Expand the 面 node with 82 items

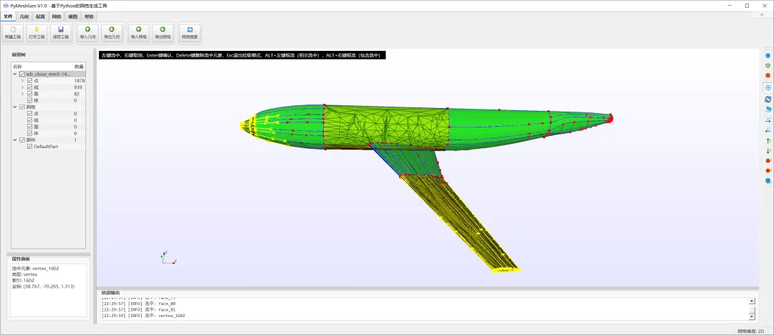point(22,94)
